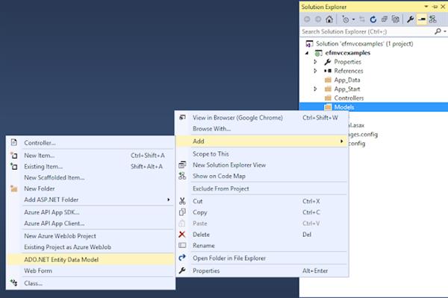Expand the App_Start folder node
The height and width of the screenshot is (298, 448).
tap(316, 89)
